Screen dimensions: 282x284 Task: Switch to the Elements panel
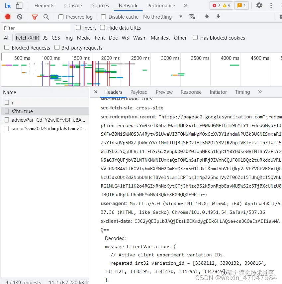[44, 6]
